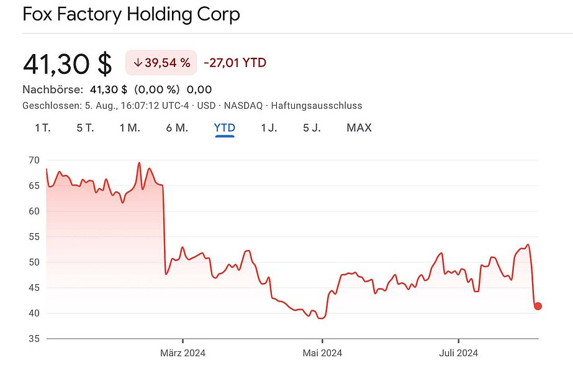
Task: Click the 41,30 $ main price
Action: point(67,64)
